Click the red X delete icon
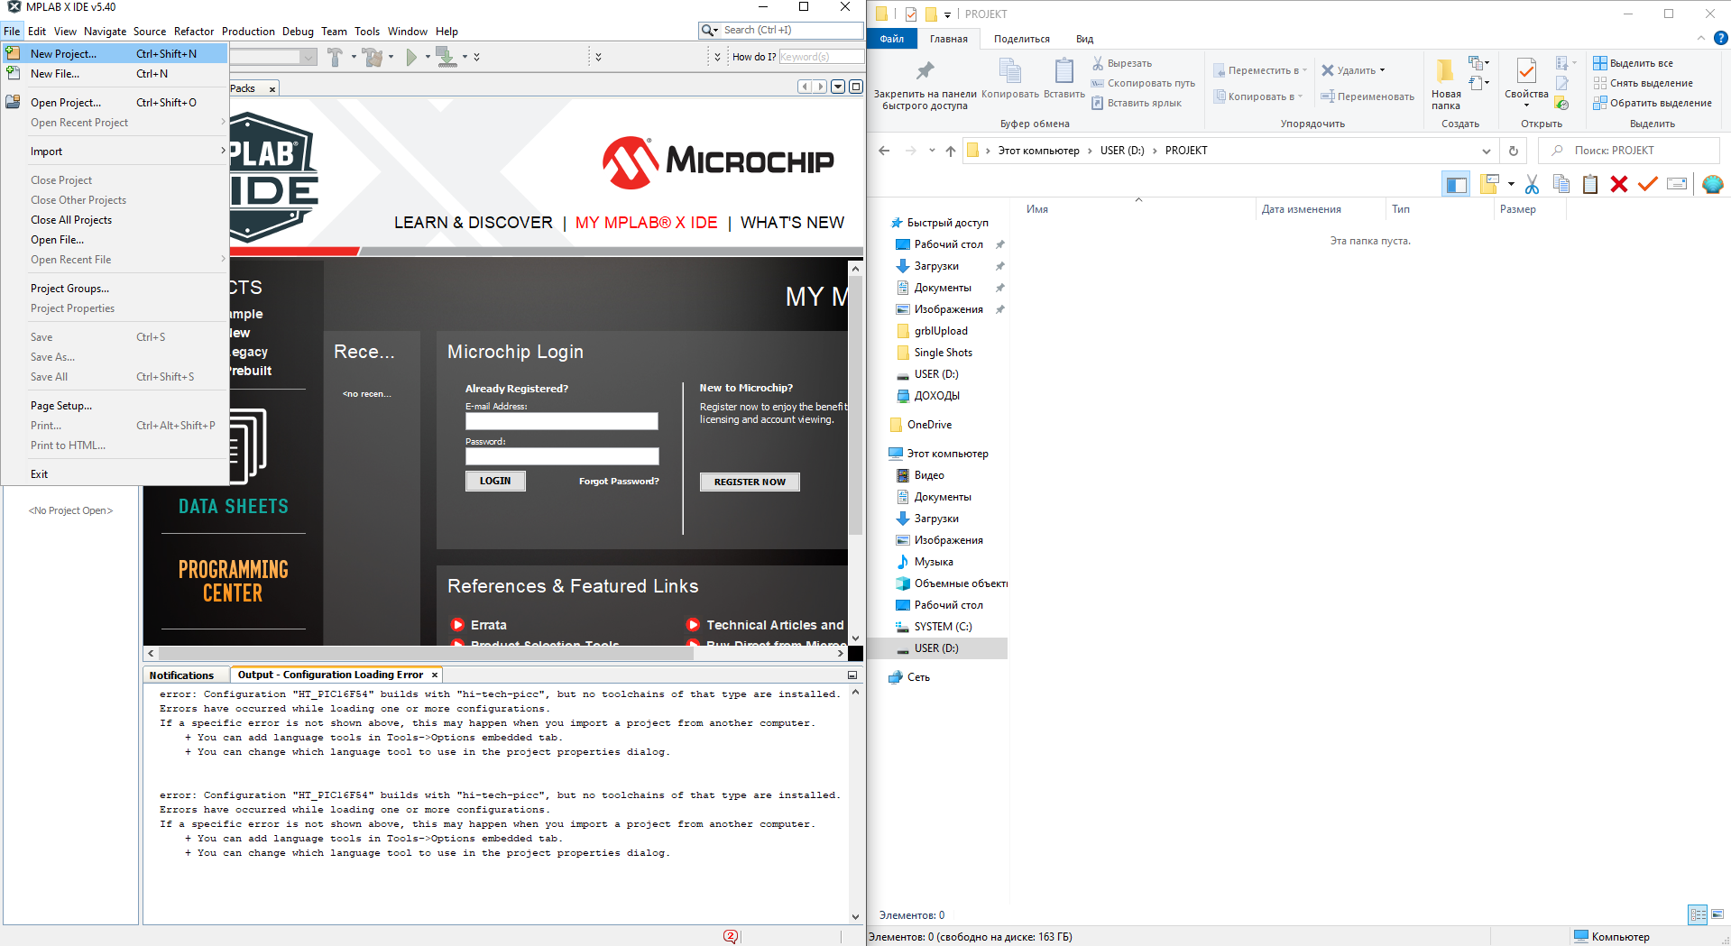 click(x=1619, y=185)
